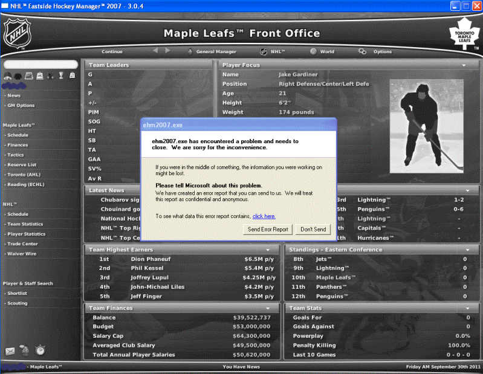The width and height of the screenshot is (483, 374).
Task: Click Don't Send button
Action: 313,230
